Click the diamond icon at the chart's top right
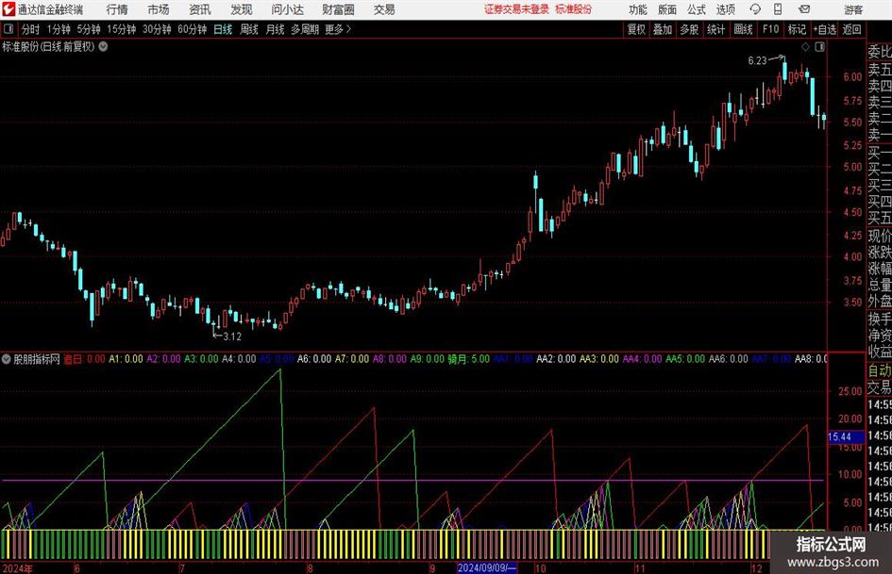 click(805, 46)
